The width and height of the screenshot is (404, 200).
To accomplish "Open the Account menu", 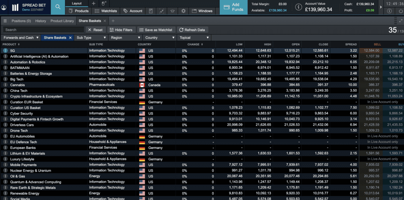I will coord(133,11).
